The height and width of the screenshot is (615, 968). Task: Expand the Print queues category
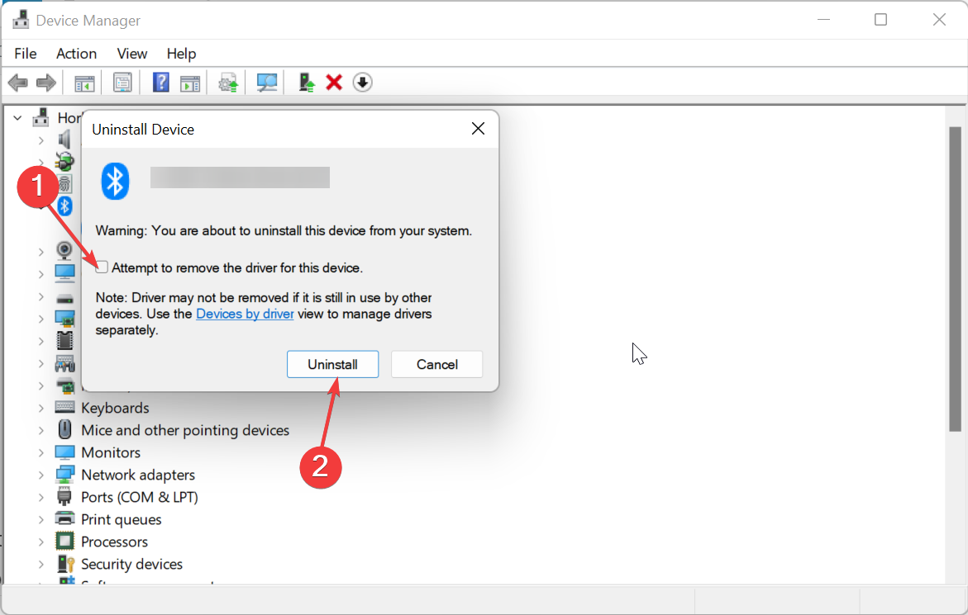pyautogui.click(x=41, y=519)
